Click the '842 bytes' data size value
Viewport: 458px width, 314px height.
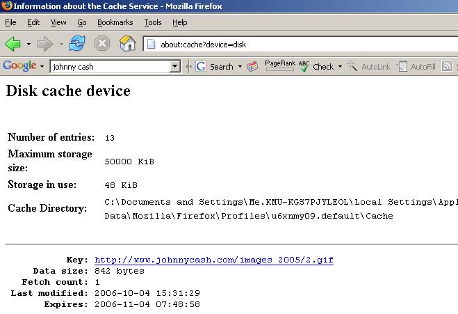pyautogui.click(x=120, y=271)
